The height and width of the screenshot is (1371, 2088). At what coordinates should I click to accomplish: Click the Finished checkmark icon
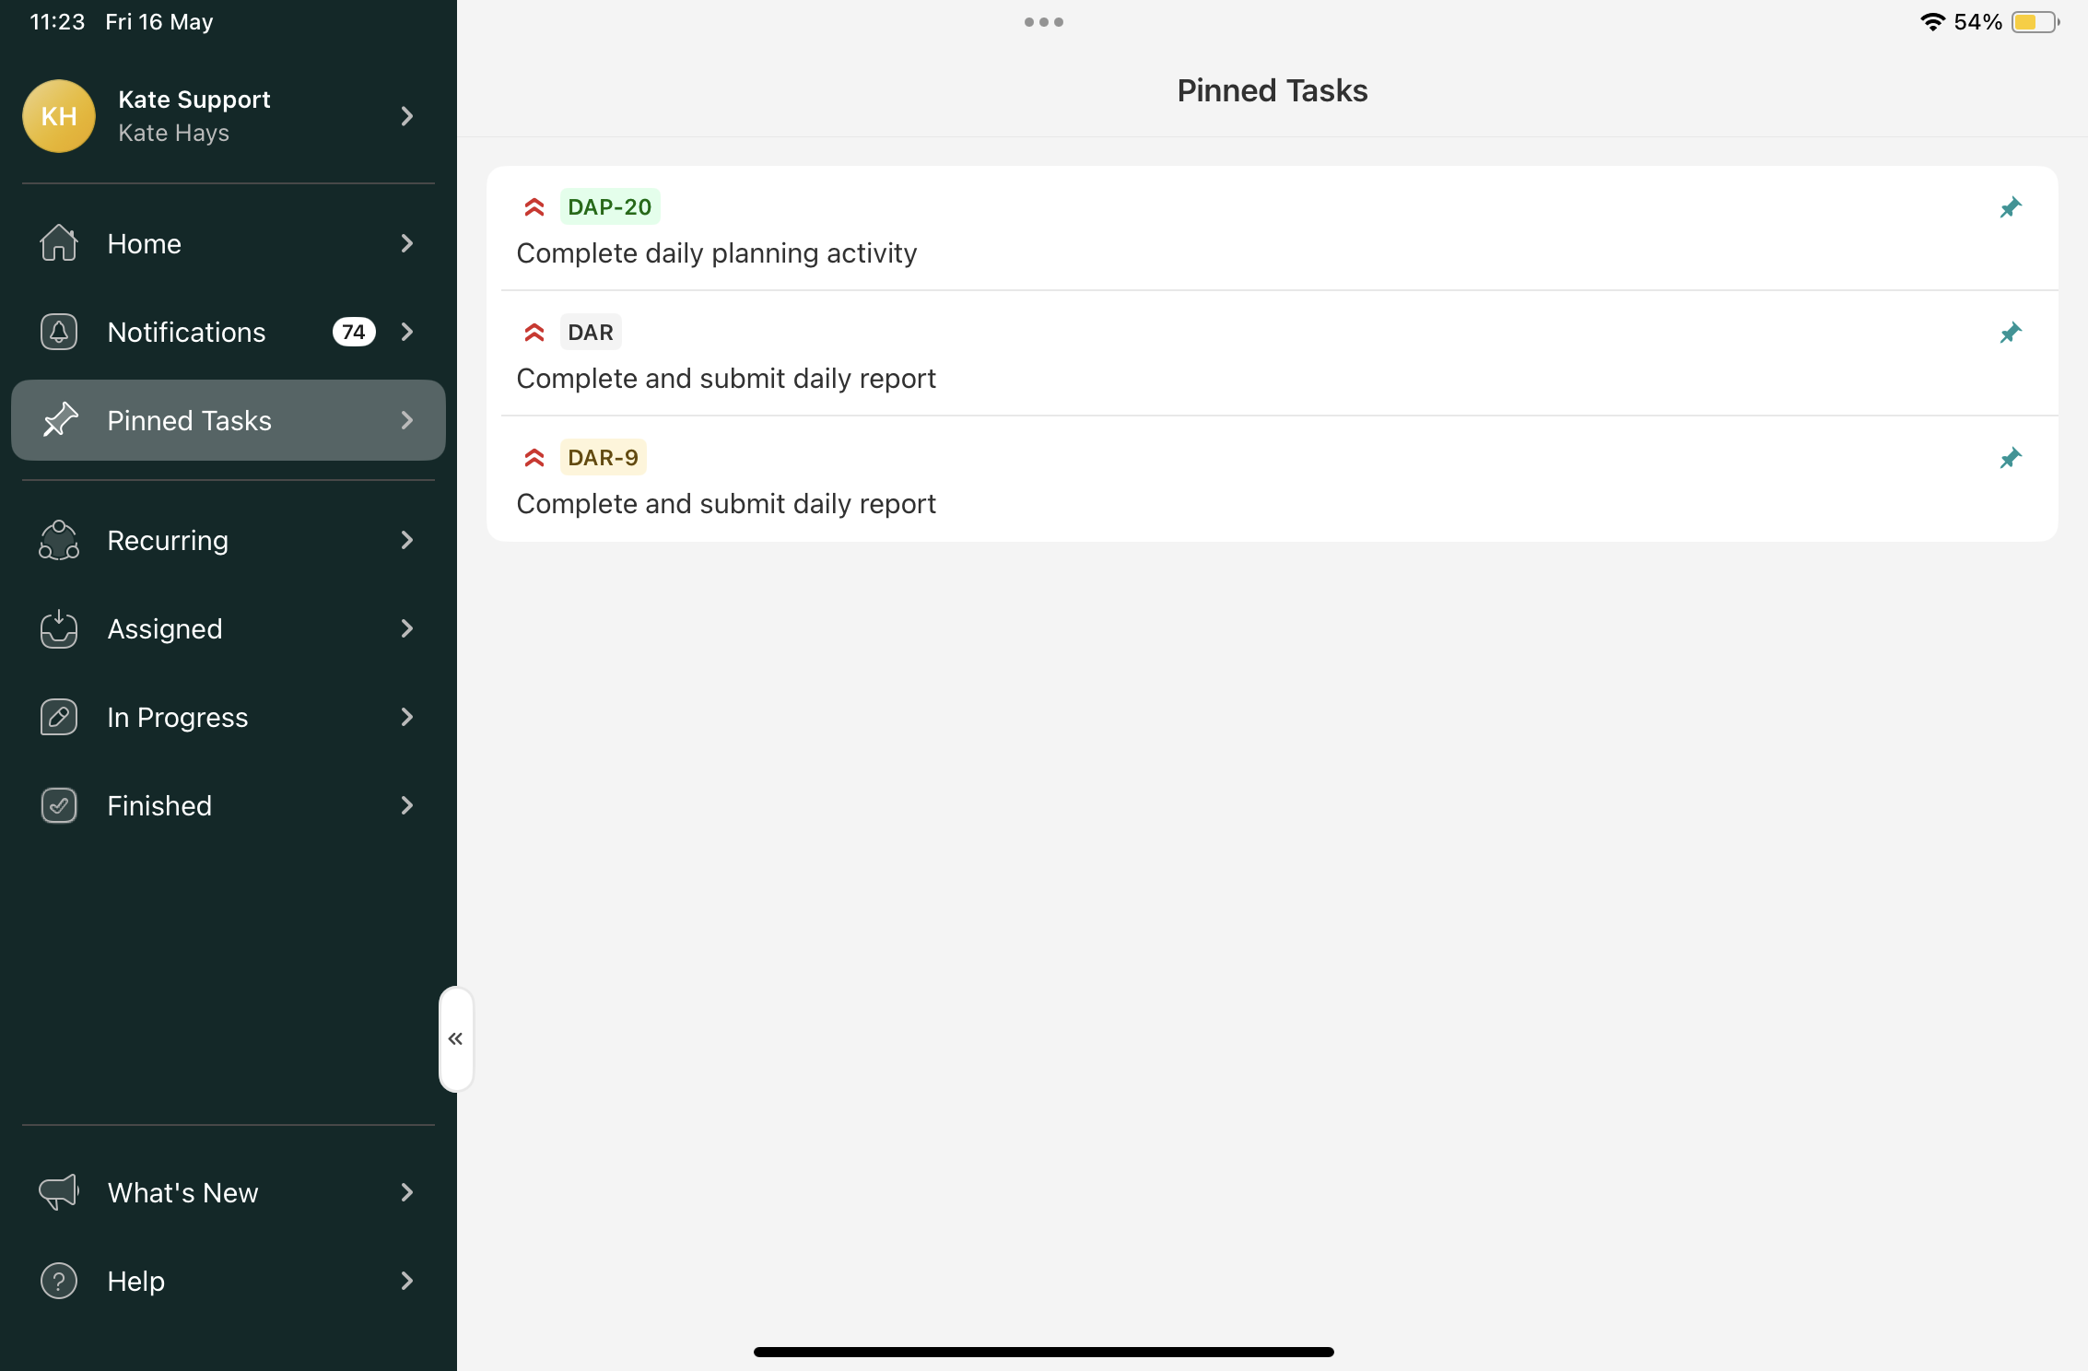tap(59, 805)
